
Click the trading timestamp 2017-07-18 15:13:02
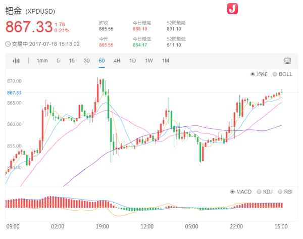(55, 44)
